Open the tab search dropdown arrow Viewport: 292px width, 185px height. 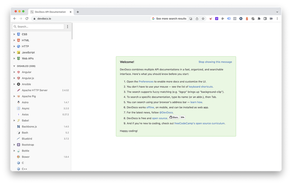point(277,12)
